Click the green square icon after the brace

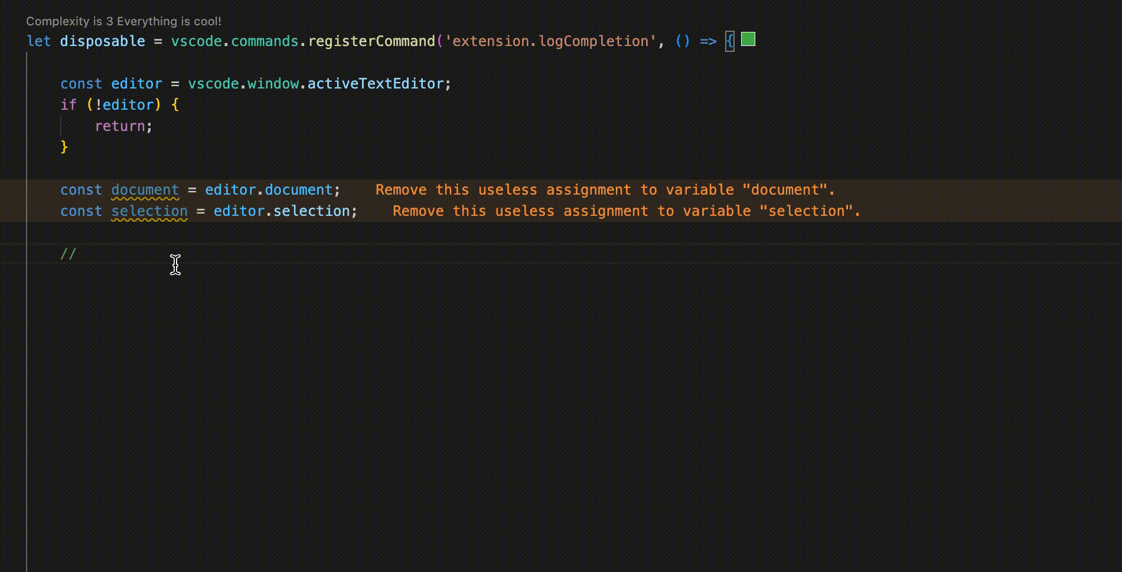tap(748, 40)
